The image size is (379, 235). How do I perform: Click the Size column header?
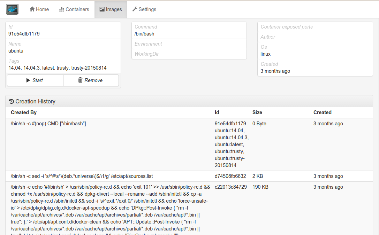click(x=257, y=112)
